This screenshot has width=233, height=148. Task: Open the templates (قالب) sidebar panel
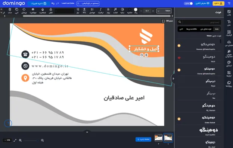(x=229, y=13)
